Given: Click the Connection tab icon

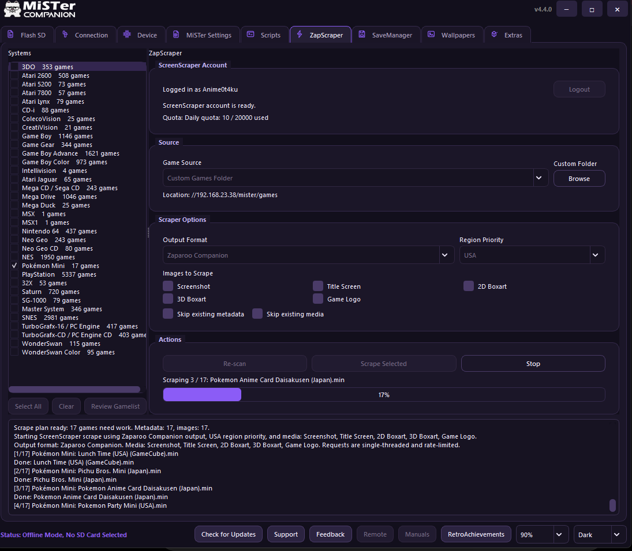Looking at the screenshot, I should point(65,35).
